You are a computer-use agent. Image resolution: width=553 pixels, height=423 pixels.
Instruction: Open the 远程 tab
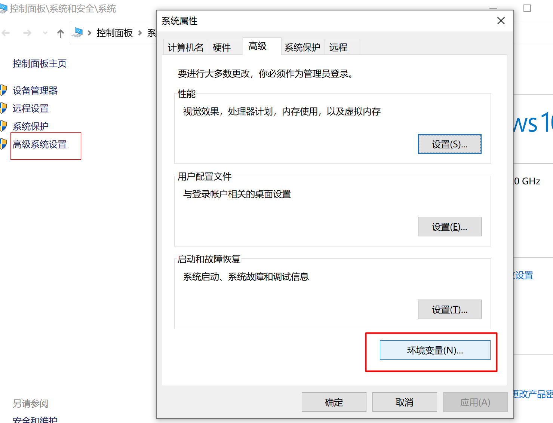click(x=338, y=47)
